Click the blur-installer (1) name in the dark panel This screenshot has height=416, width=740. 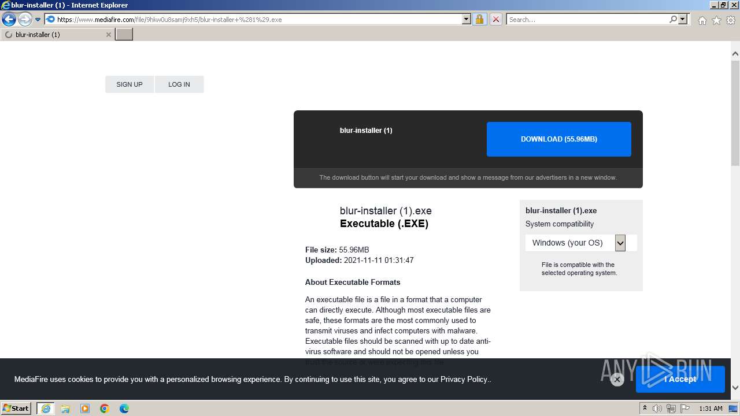point(366,131)
